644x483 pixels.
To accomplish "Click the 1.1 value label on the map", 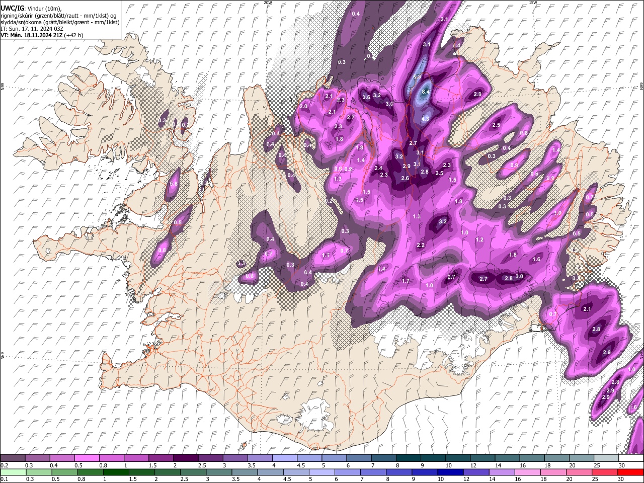I will pyautogui.click(x=326, y=256).
